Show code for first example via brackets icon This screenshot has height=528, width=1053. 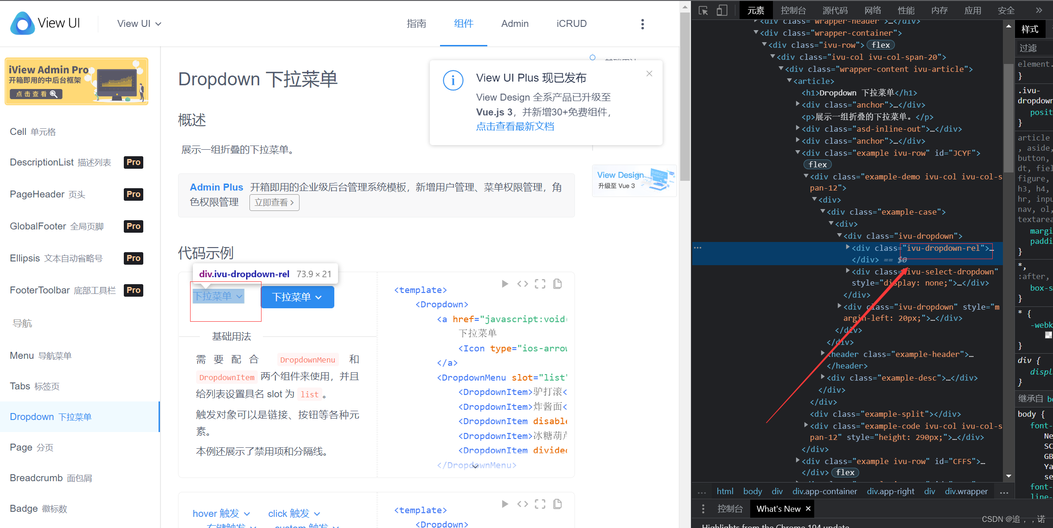click(x=523, y=284)
